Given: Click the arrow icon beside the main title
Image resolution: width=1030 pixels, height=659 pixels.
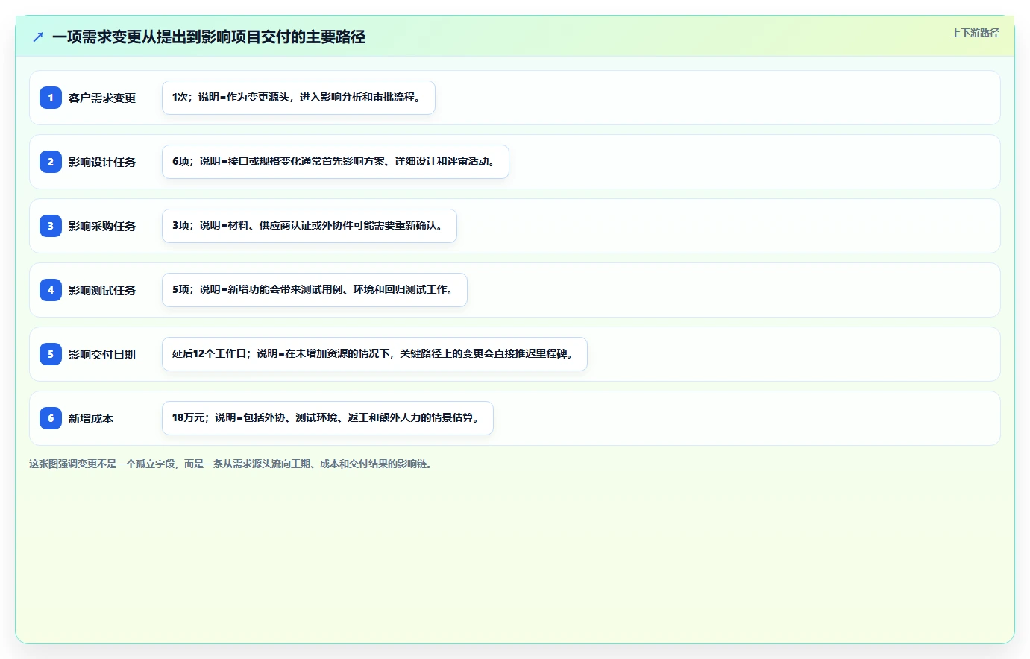Looking at the screenshot, I should [x=38, y=37].
